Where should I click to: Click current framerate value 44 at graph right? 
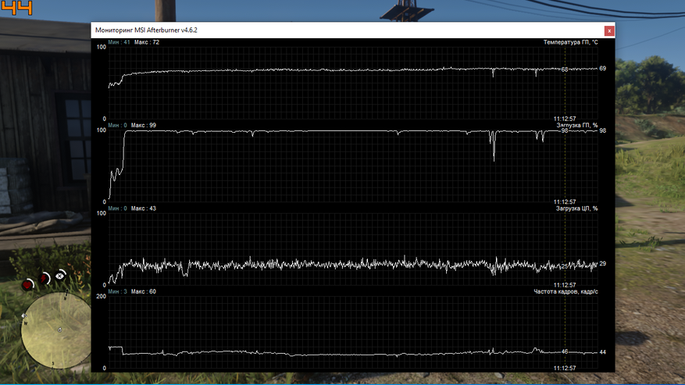[602, 351]
